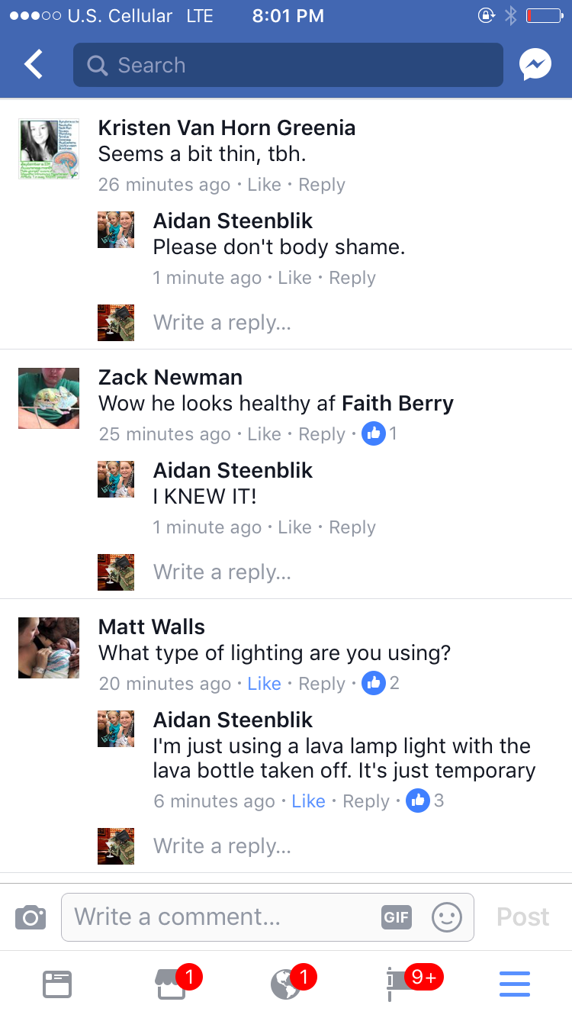Toggle Like on Aidan's lava lamp reply
Screen dimensions: 572x1018
308,801
